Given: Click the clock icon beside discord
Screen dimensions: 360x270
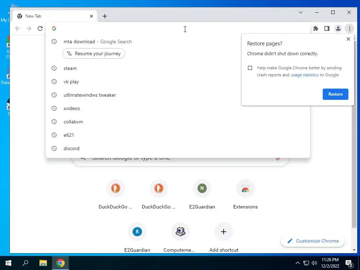Looking at the screenshot, I should pyautogui.click(x=54, y=149).
